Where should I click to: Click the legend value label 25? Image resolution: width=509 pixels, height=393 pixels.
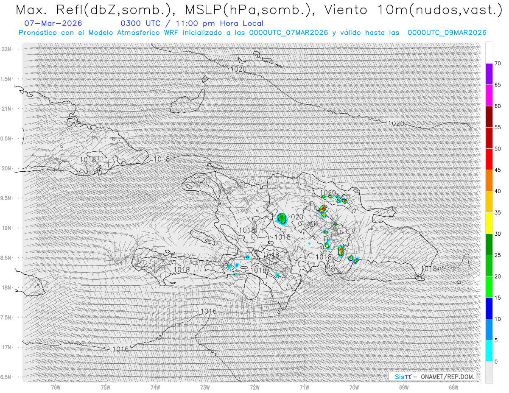[x=498, y=255]
